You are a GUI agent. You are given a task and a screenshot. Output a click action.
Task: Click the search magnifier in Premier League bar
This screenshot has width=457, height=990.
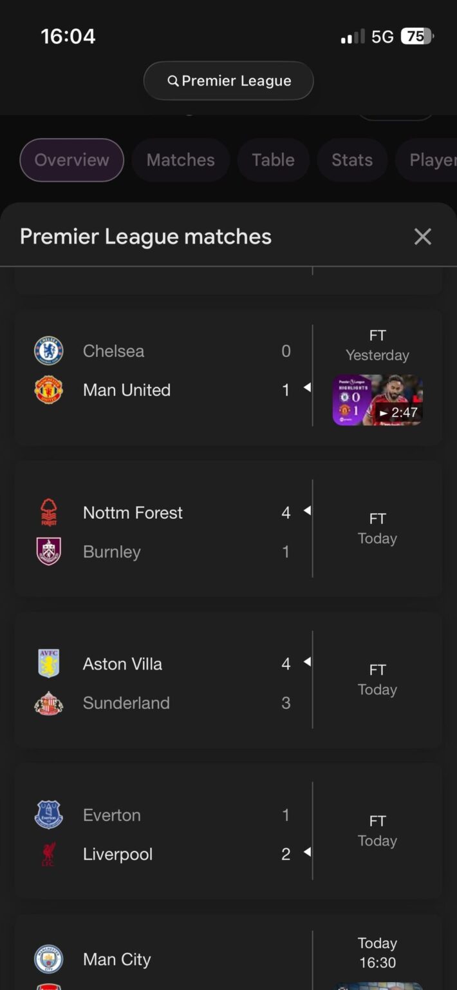click(173, 81)
